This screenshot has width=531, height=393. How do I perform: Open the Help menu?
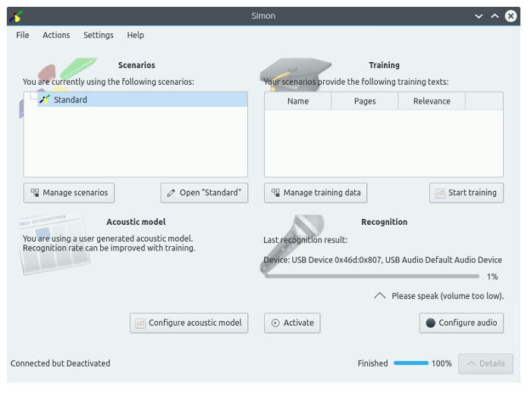pyautogui.click(x=136, y=35)
